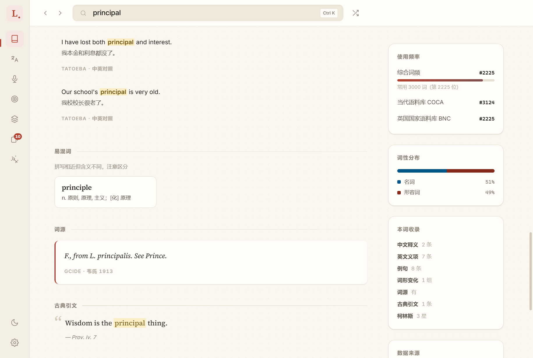This screenshot has height=358, width=533.
Task: Open the confusable word card principle
Action: point(105,192)
